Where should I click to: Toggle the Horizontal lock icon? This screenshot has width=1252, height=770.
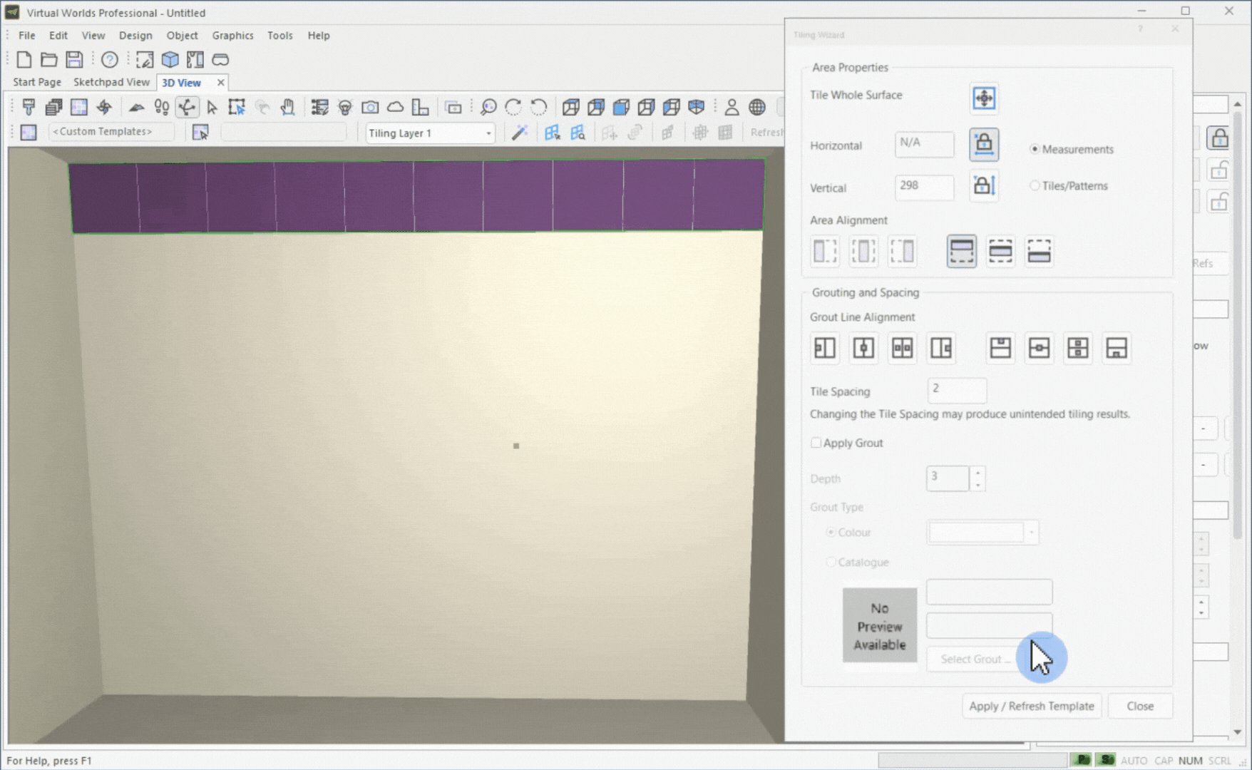point(984,144)
